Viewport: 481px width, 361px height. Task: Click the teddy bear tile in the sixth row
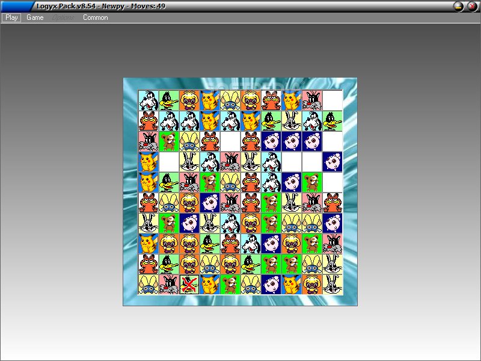[x=271, y=203]
